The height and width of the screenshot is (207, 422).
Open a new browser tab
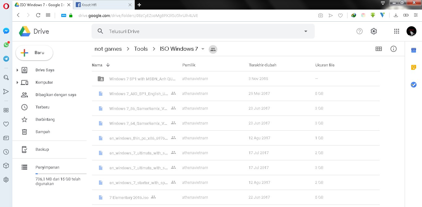pos(139,5)
